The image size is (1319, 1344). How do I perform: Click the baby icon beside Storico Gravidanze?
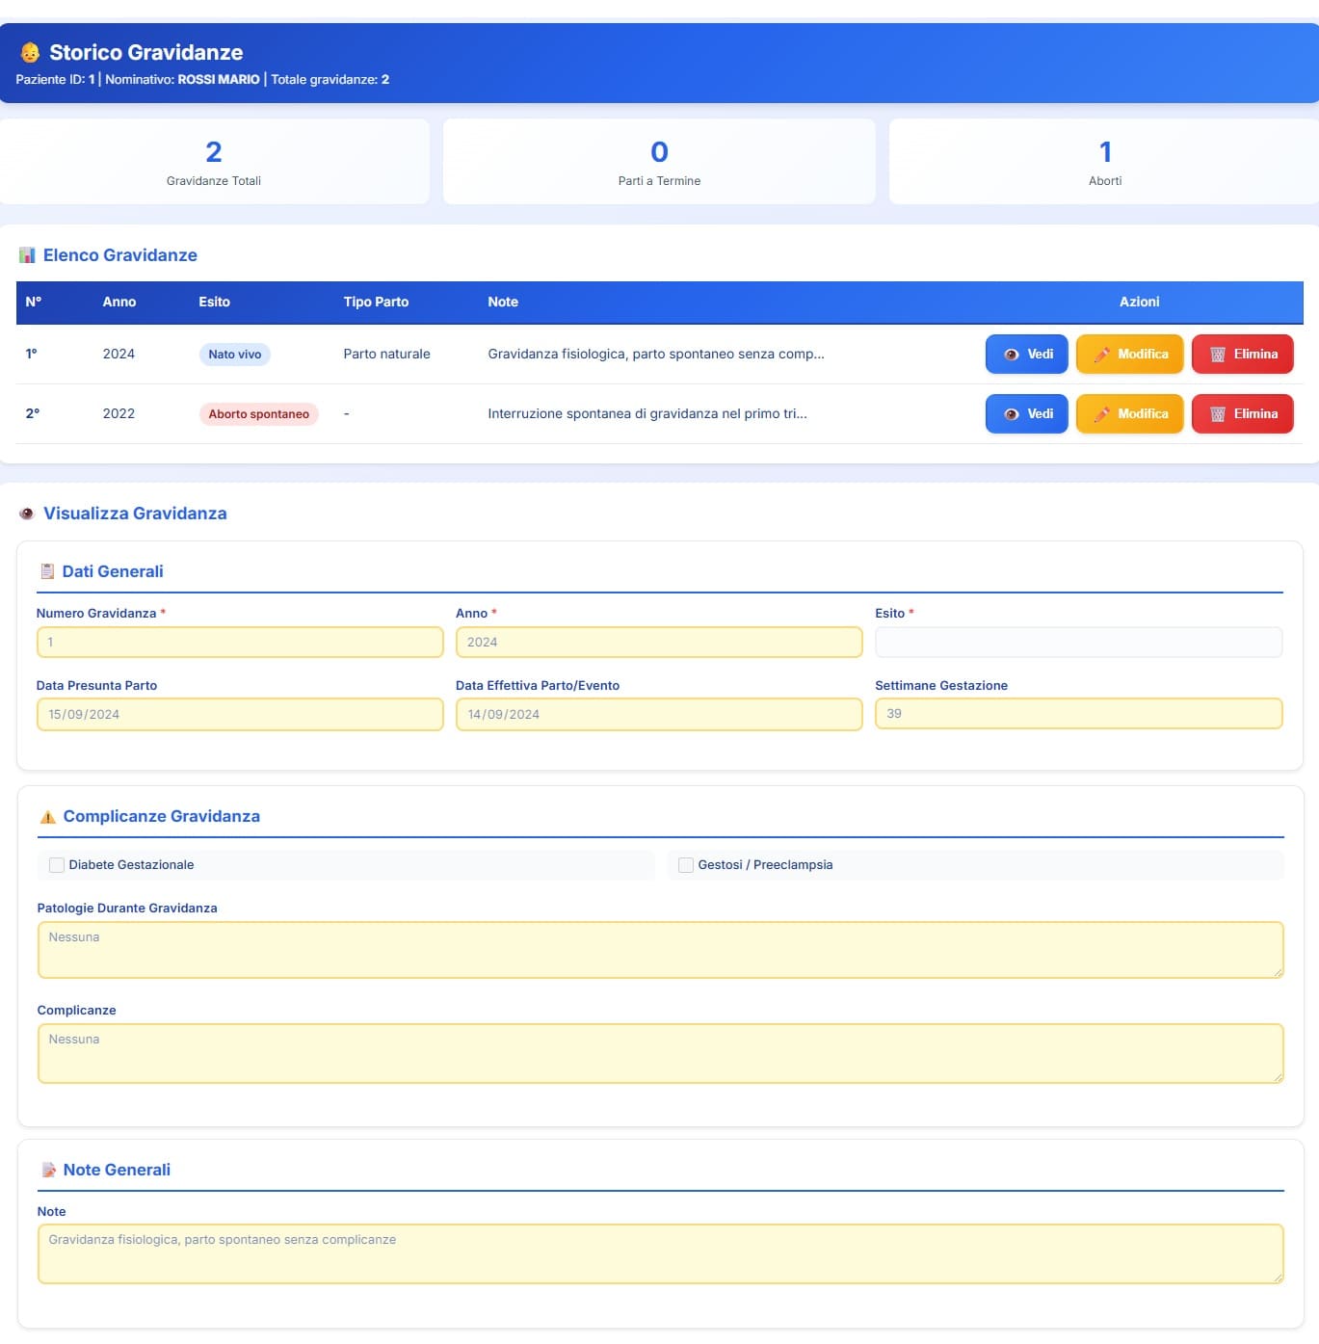click(30, 52)
